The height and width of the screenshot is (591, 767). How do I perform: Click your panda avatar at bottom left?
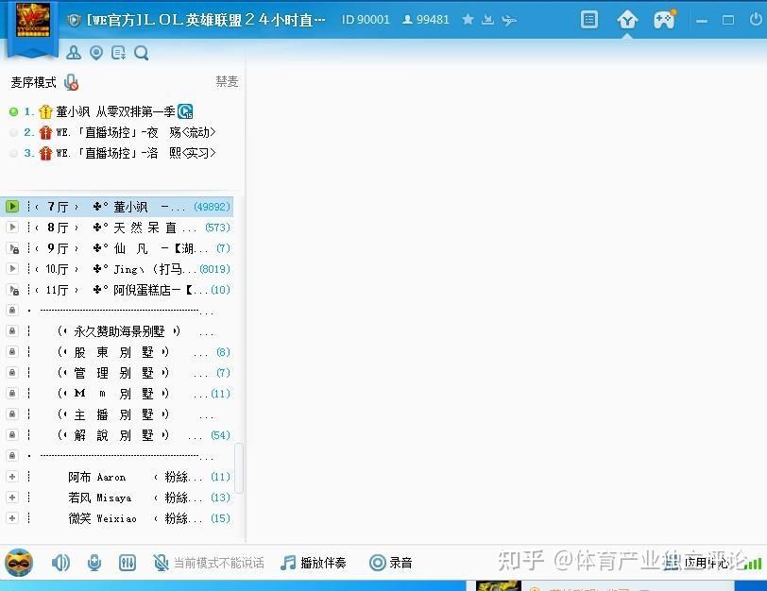pyautogui.click(x=19, y=562)
